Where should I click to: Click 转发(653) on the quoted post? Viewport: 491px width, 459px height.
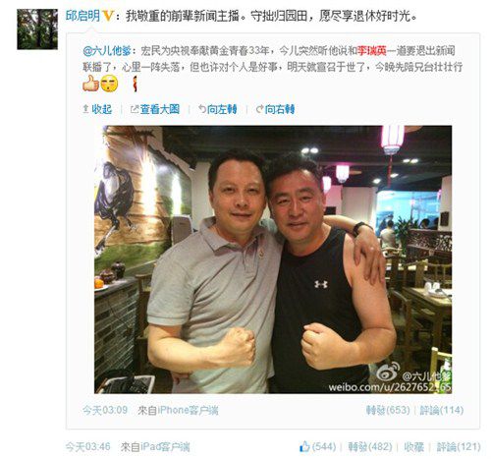pyautogui.click(x=388, y=410)
